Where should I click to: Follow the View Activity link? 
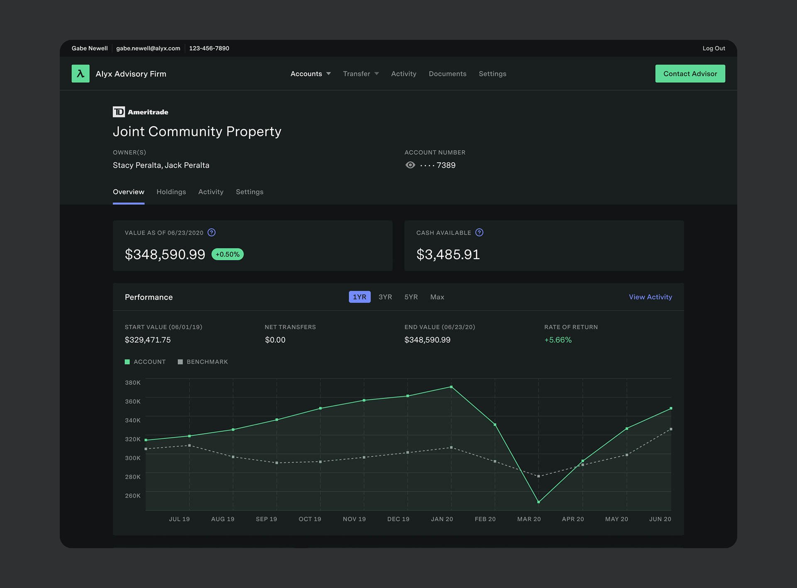pyautogui.click(x=650, y=297)
